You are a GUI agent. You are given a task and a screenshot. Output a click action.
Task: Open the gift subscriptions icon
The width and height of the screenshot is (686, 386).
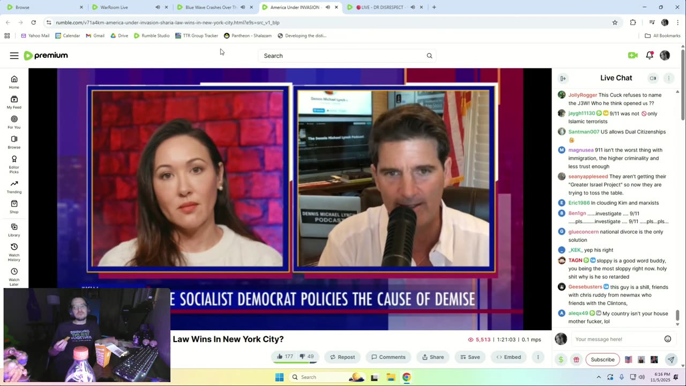[576, 360]
